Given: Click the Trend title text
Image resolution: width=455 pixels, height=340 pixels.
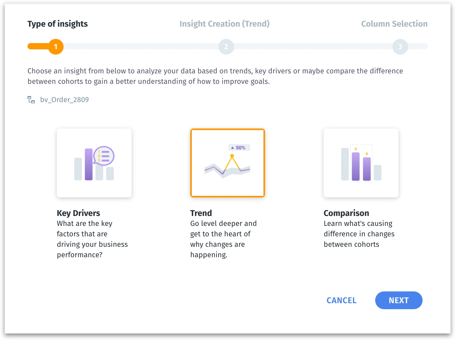Looking at the screenshot, I should pos(201,213).
